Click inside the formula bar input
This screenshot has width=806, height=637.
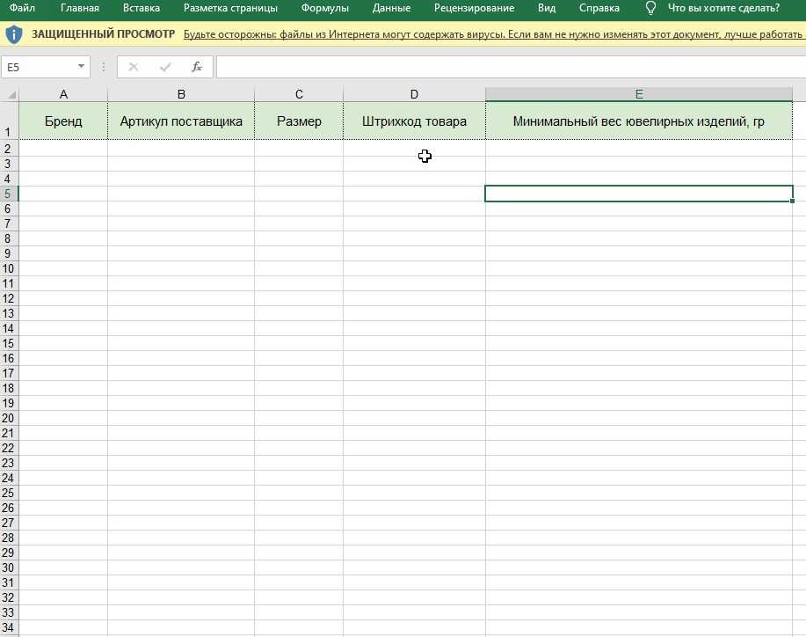pyautogui.click(x=510, y=67)
